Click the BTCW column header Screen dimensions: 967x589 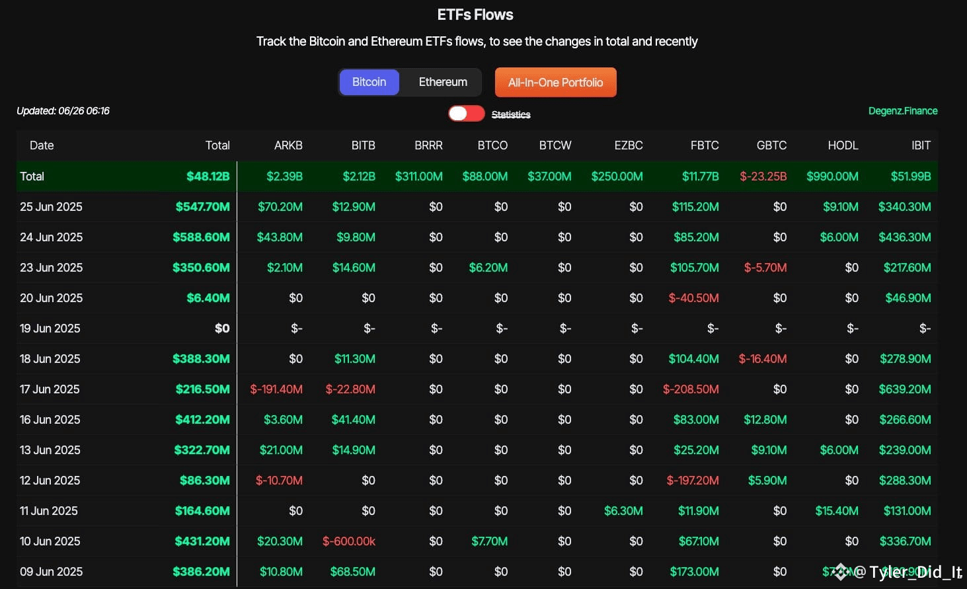(555, 145)
